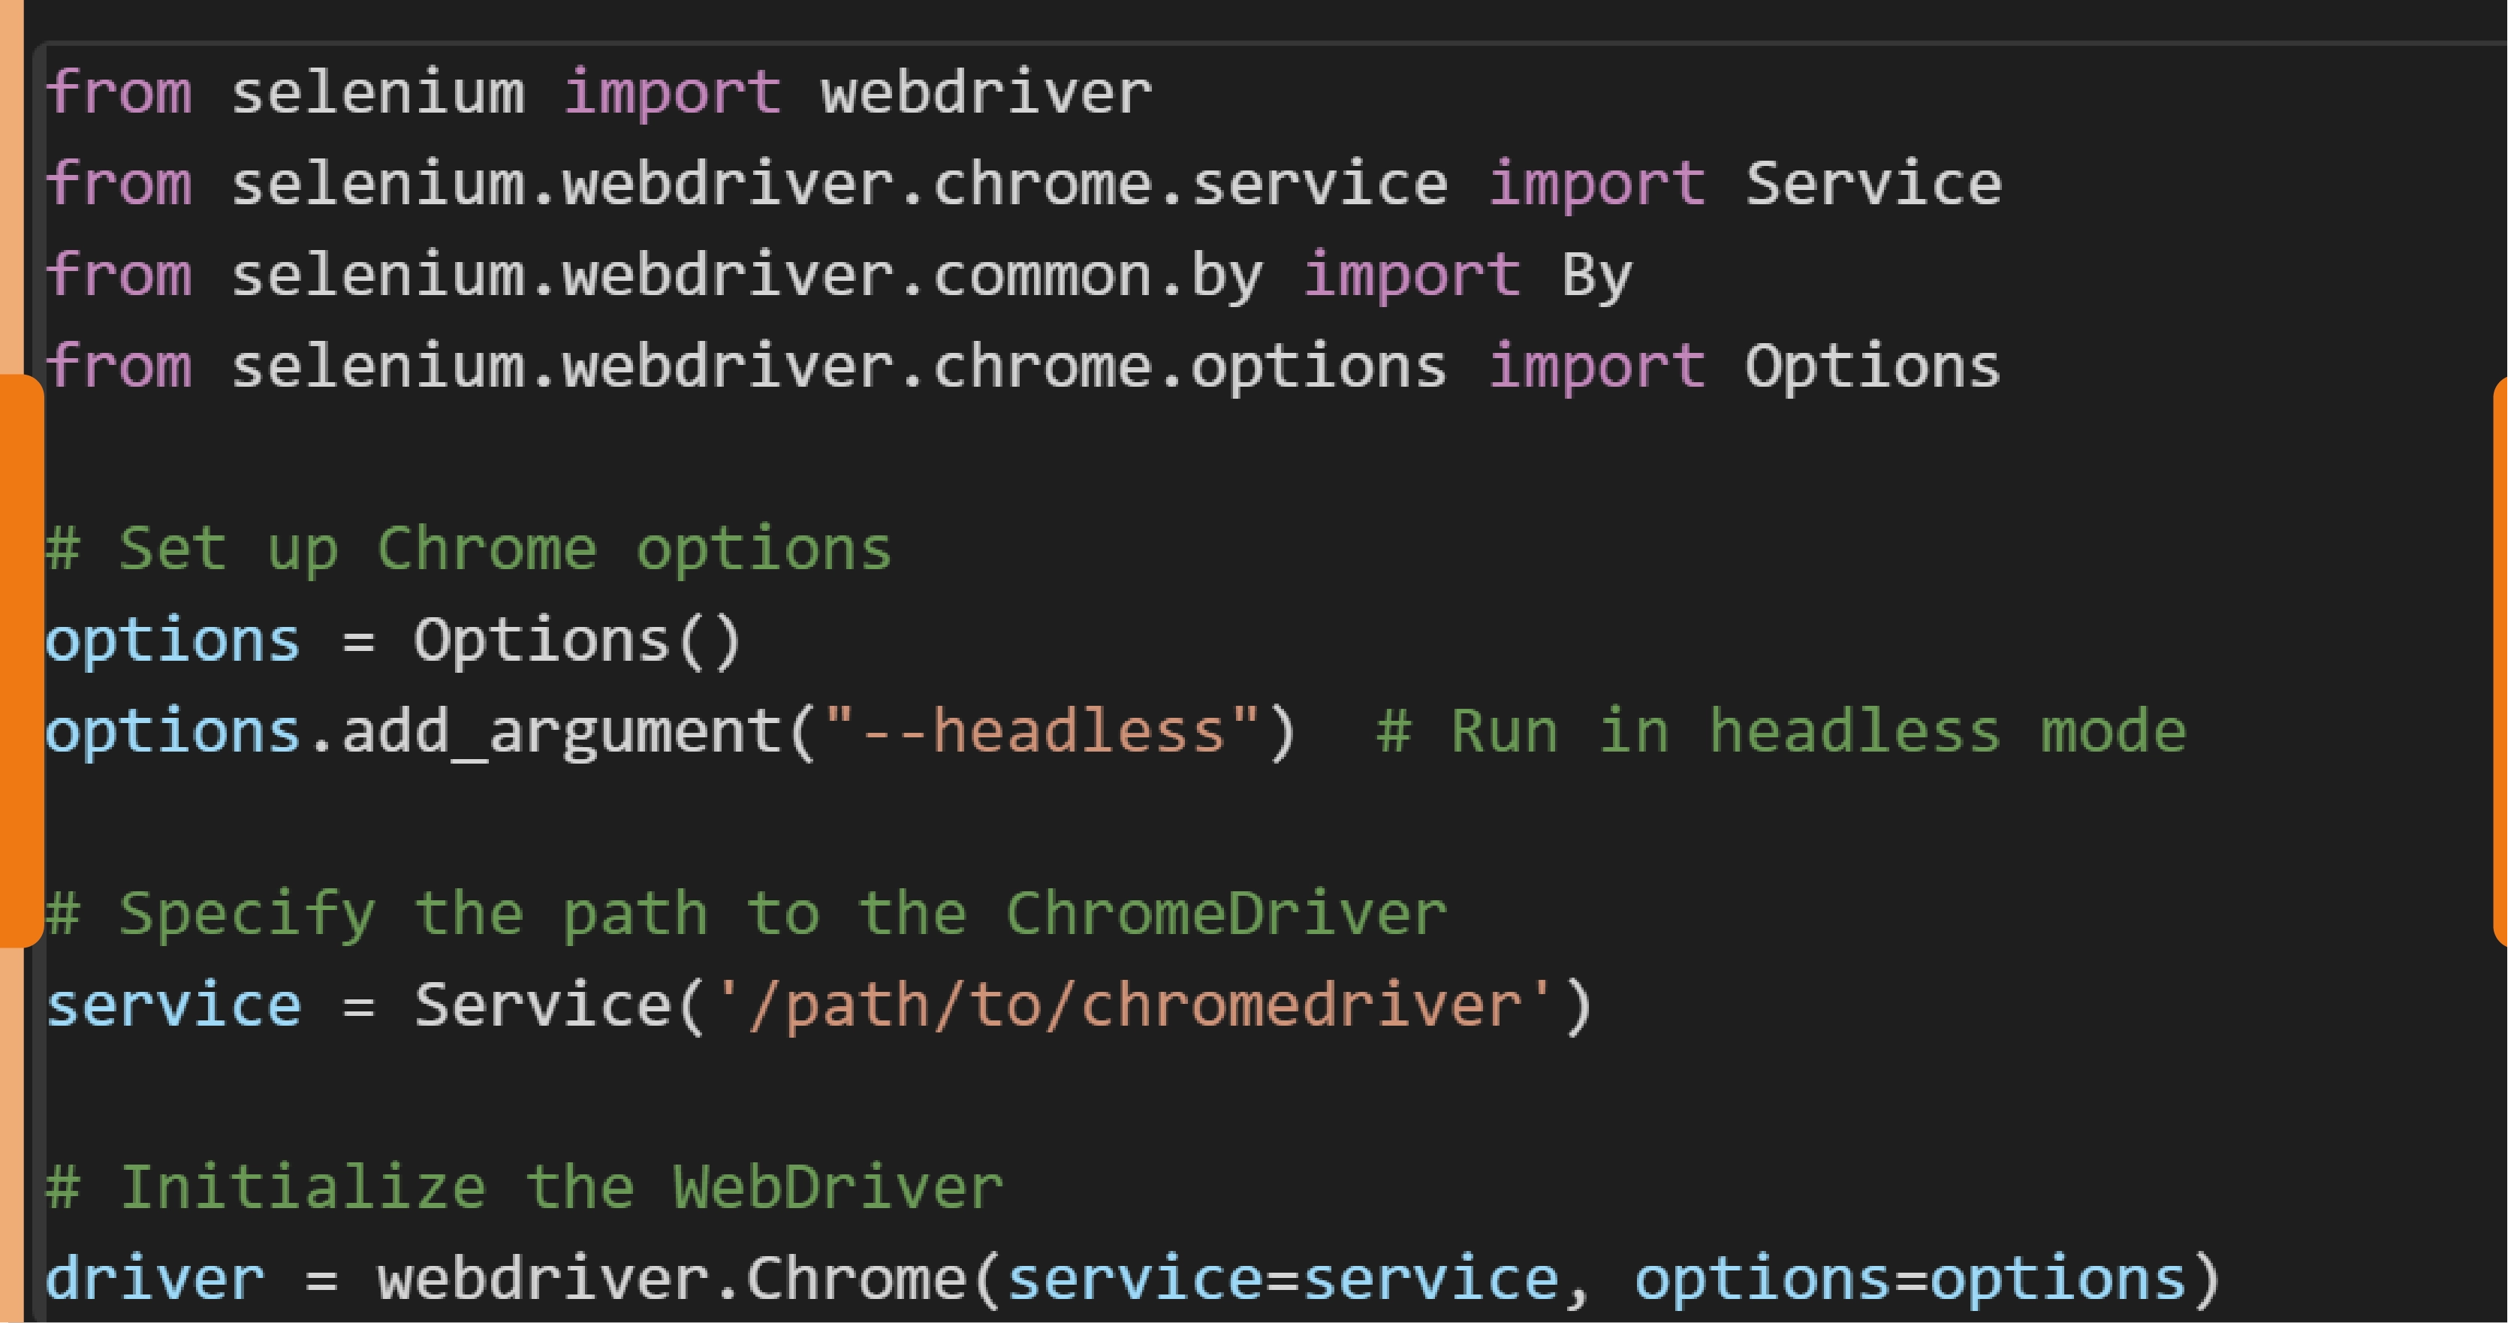Click the 'Service' class name in the chrome.service import
This screenshot has width=2508, height=1323.
1873,184
